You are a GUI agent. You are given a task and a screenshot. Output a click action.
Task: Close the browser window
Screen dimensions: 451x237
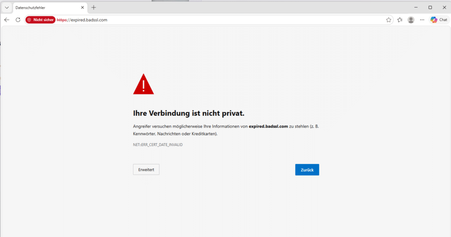click(444, 7)
